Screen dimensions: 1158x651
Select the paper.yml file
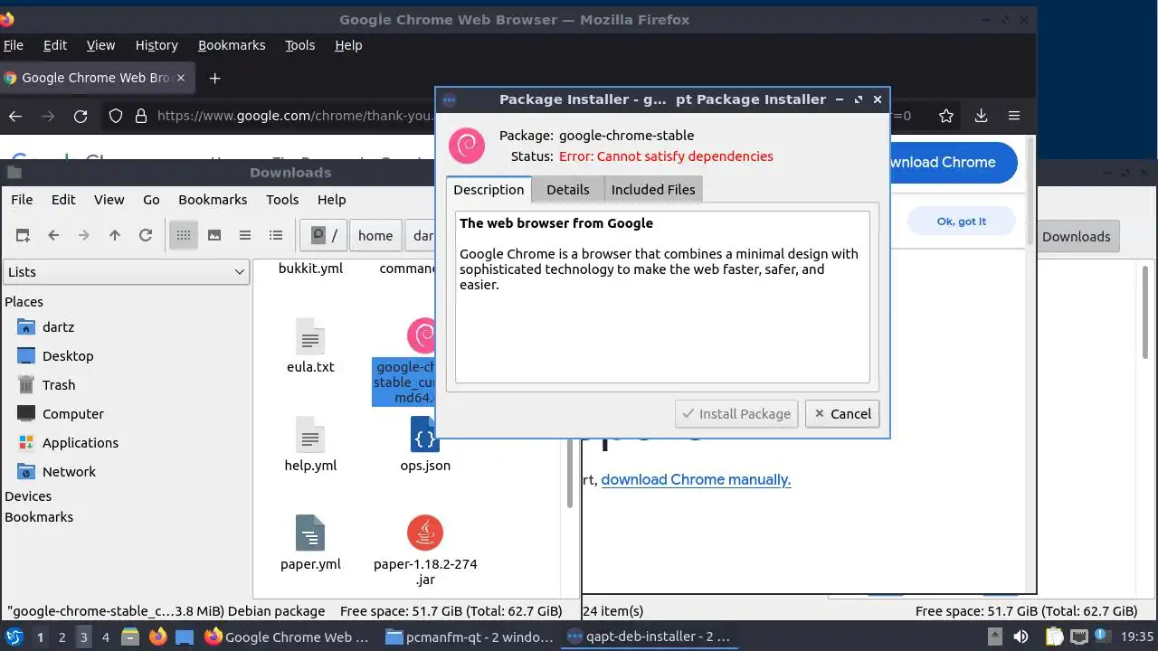(x=310, y=543)
